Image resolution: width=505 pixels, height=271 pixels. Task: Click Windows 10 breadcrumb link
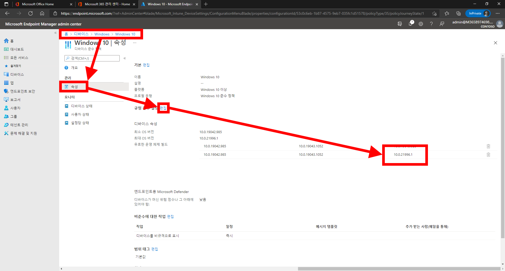pos(125,34)
